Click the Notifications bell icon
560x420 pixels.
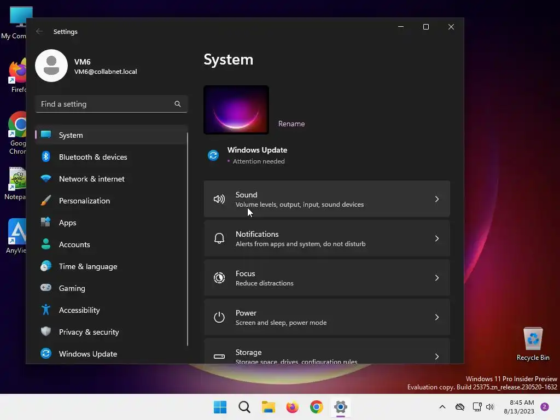tap(219, 238)
